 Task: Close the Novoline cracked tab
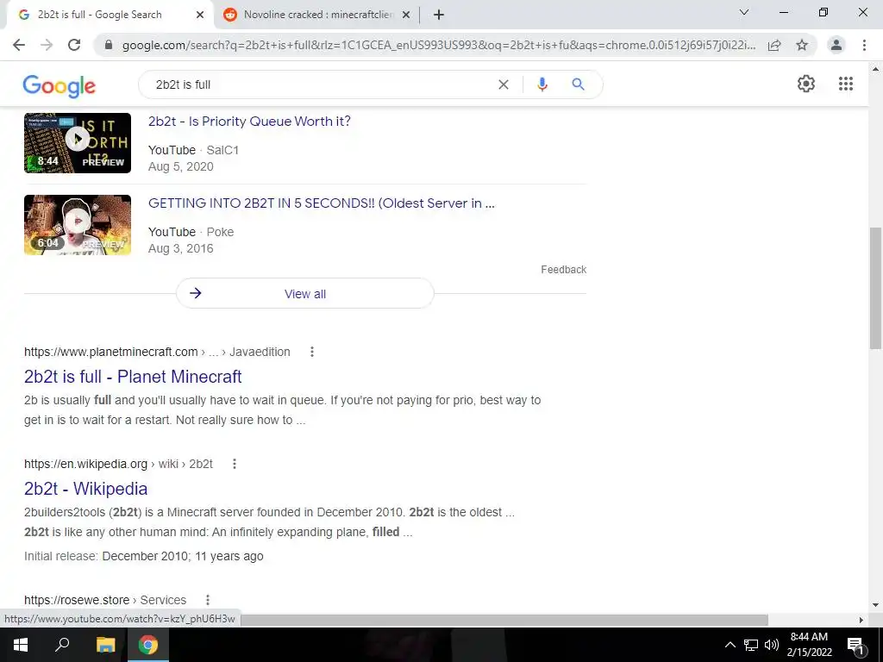[x=406, y=15]
